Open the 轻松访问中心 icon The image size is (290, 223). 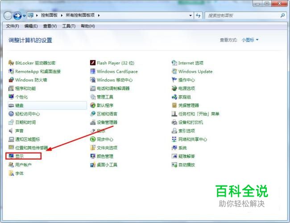(11, 114)
